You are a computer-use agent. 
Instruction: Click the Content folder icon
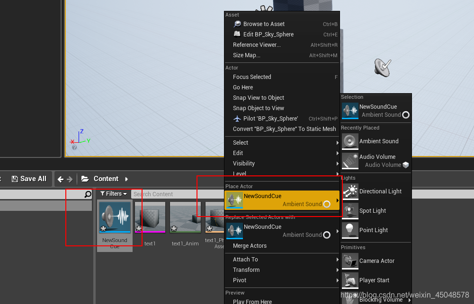click(x=85, y=179)
